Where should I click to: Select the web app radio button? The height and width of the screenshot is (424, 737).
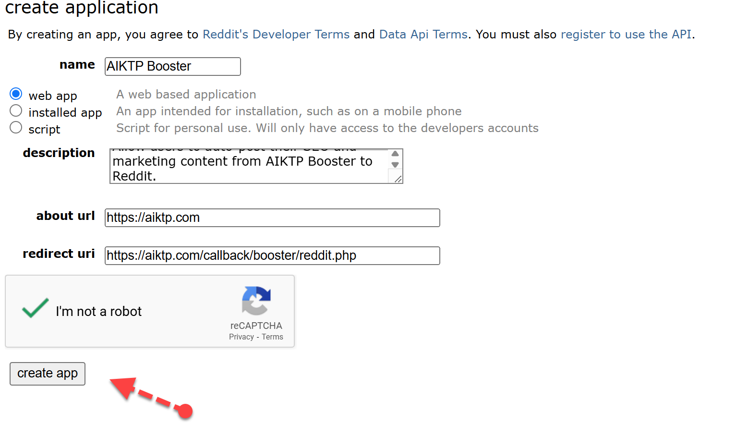pyautogui.click(x=16, y=94)
